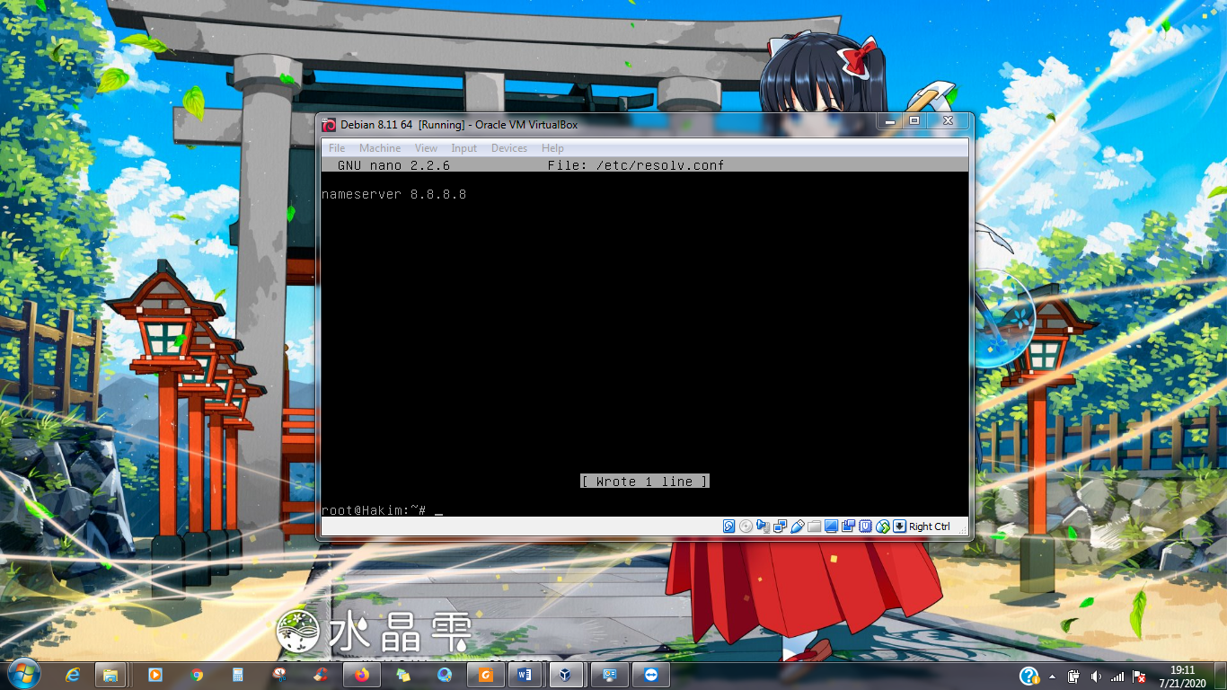Click the CPU features indicator icon
1227x690 pixels.
tap(865, 526)
